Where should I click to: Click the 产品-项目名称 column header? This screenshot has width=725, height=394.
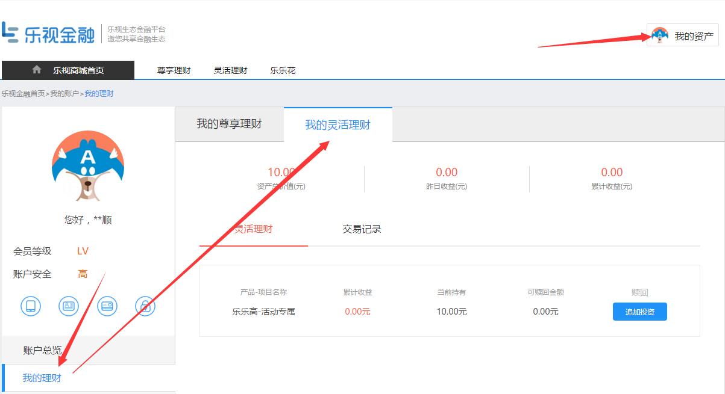click(263, 292)
